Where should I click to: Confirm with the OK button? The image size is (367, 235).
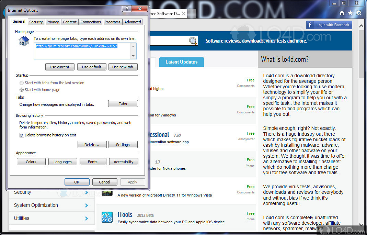click(x=77, y=182)
